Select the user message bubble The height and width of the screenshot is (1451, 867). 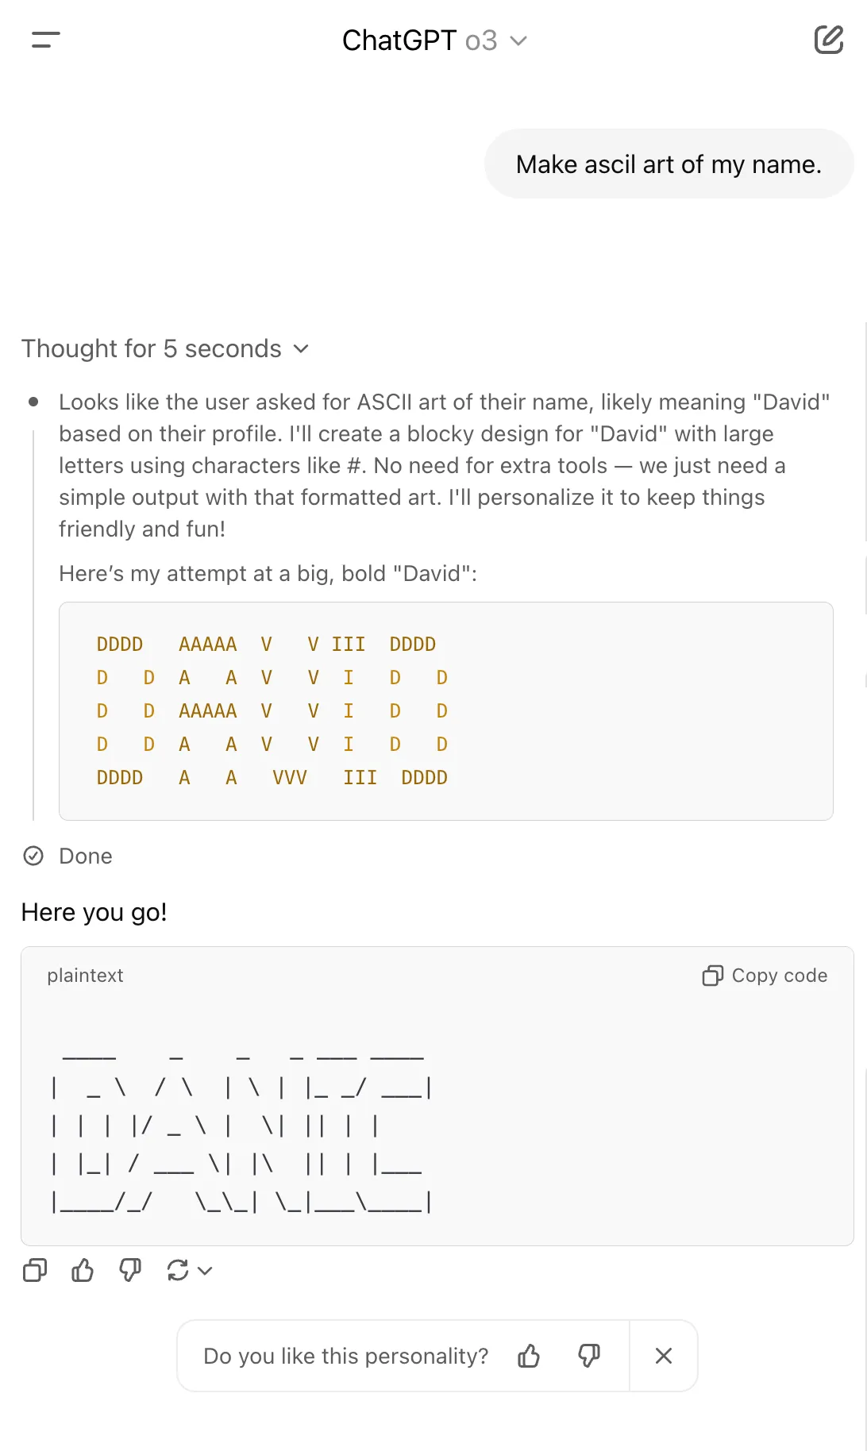point(669,164)
